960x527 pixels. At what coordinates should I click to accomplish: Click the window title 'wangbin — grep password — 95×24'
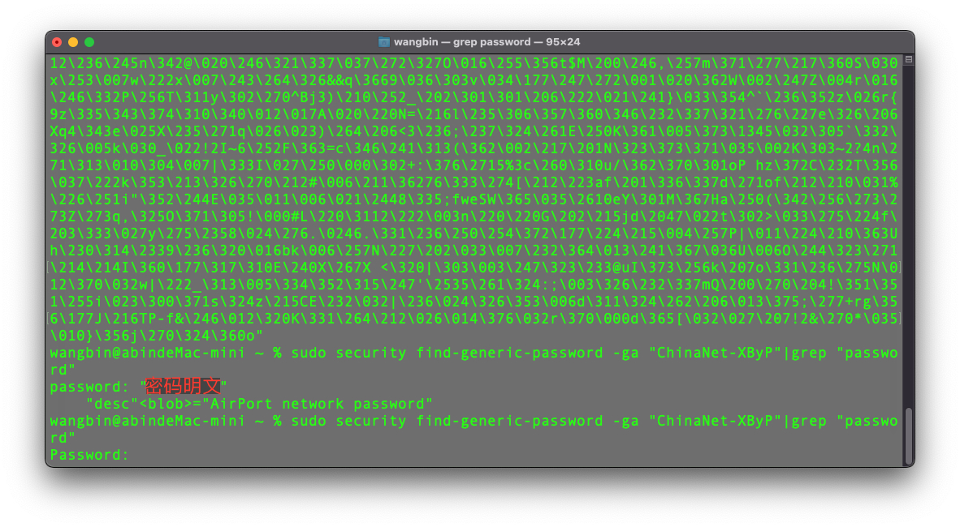coord(486,42)
